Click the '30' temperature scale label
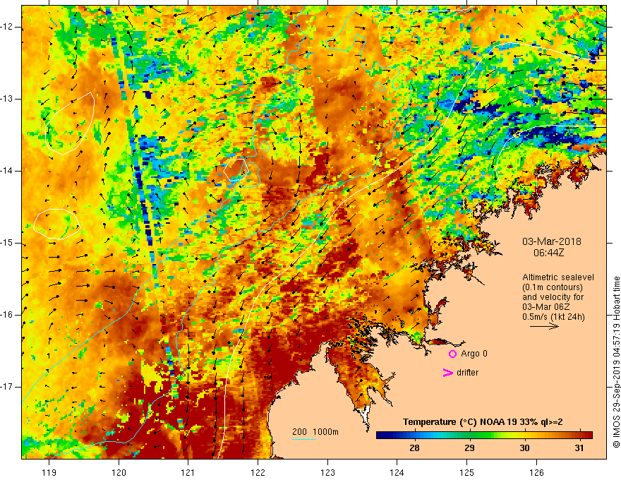This screenshot has height=480, width=621. (x=524, y=448)
